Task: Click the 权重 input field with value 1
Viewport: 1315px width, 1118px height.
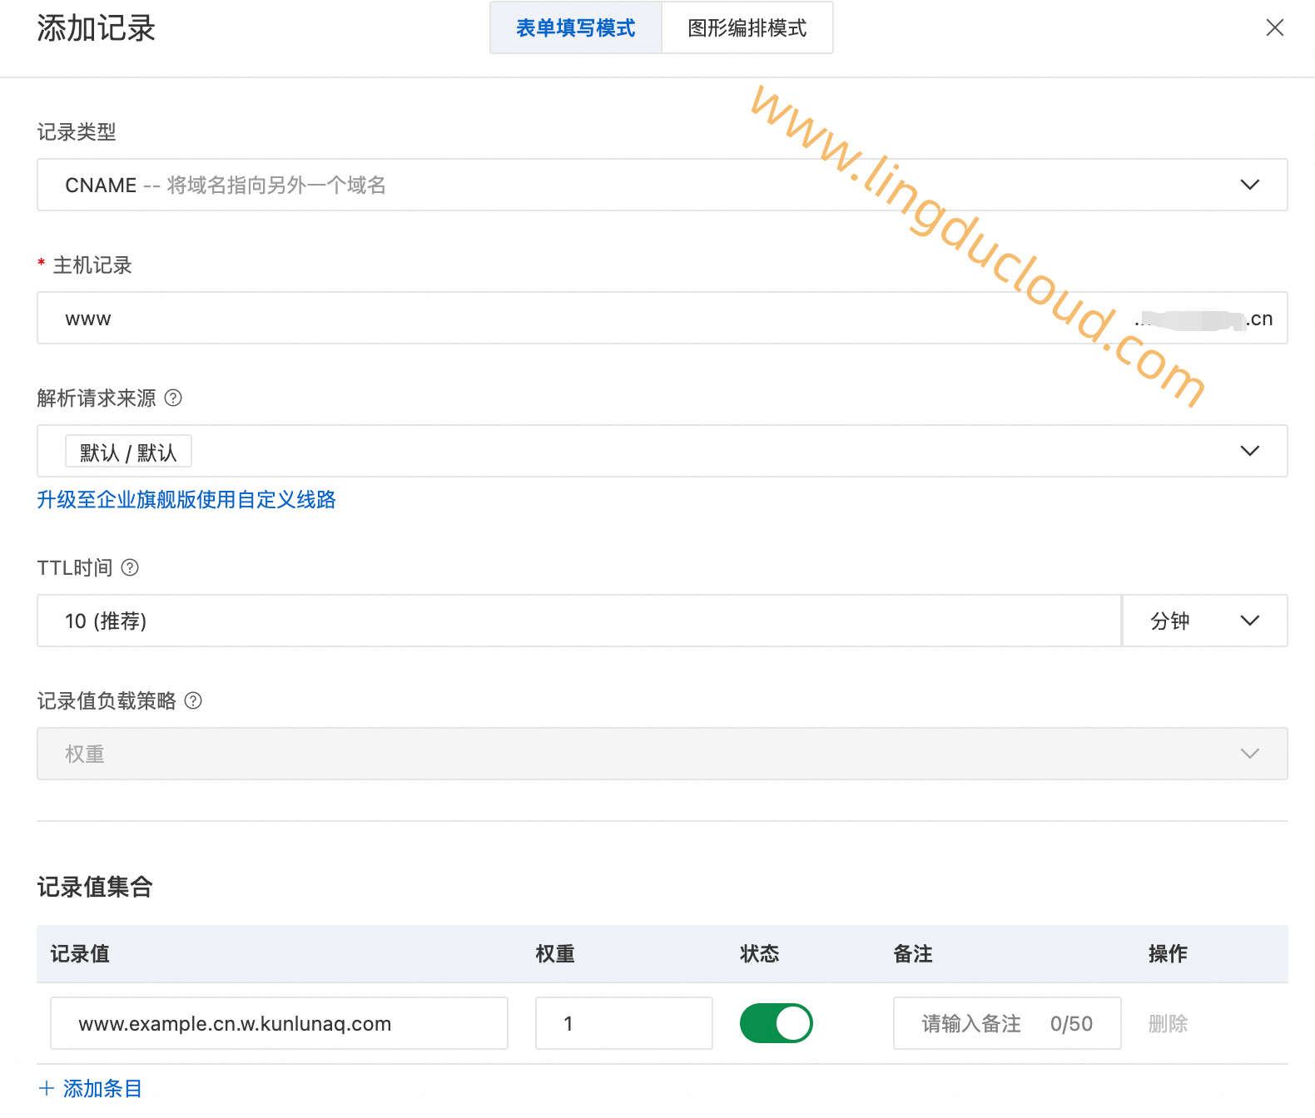Action: 623,1023
